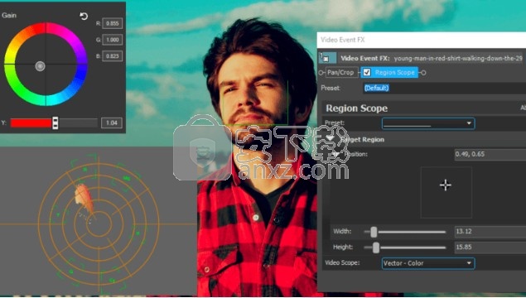Click the Position value field 0.49, 0.65
Image resolution: width=526 pixels, height=298 pixels.
490,154
